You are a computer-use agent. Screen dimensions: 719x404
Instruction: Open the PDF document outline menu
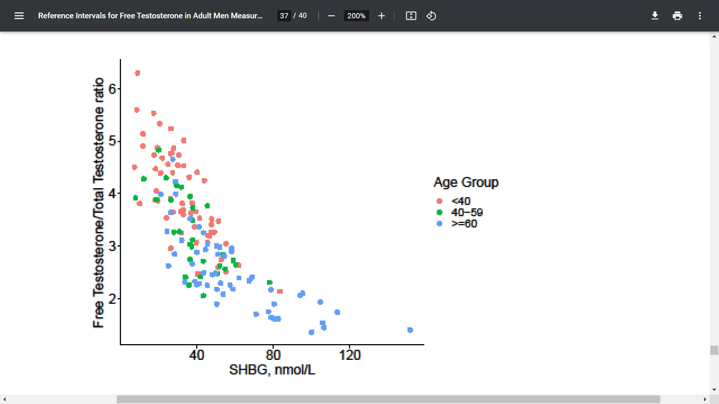pos(19,16)
